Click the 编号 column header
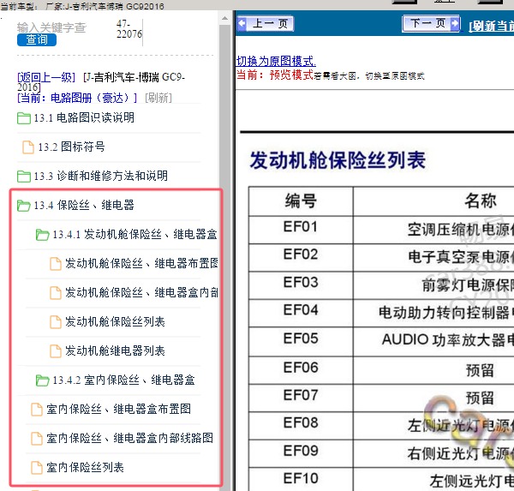 [301, 201]
